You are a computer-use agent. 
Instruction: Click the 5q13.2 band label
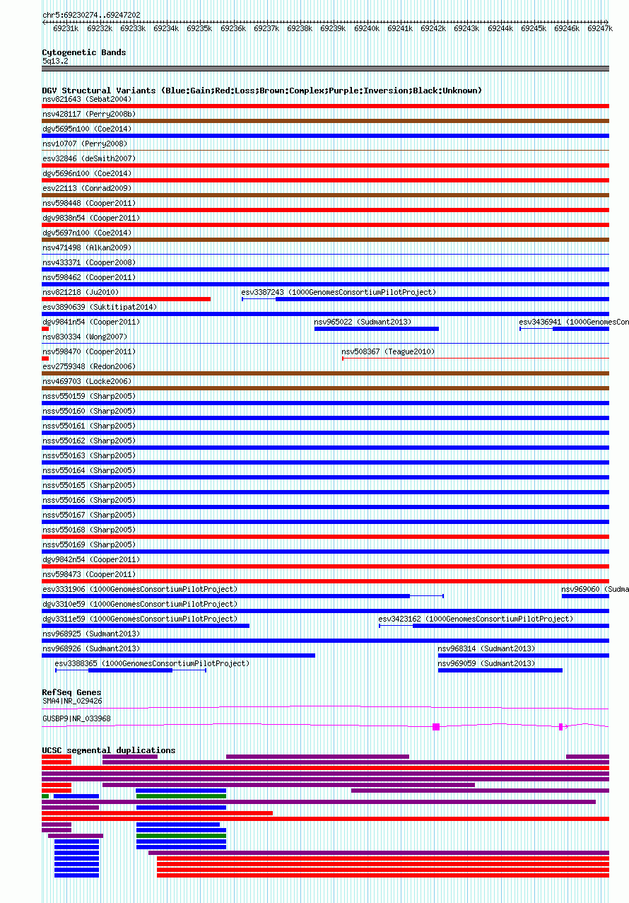55,62
